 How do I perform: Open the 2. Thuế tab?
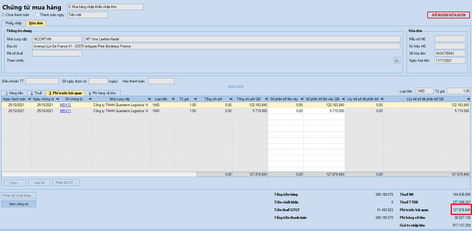tap(36, 93)
